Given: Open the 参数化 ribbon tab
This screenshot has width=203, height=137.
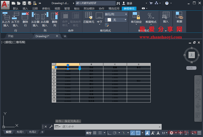Looking at the screenshot, I should (46, 9).
